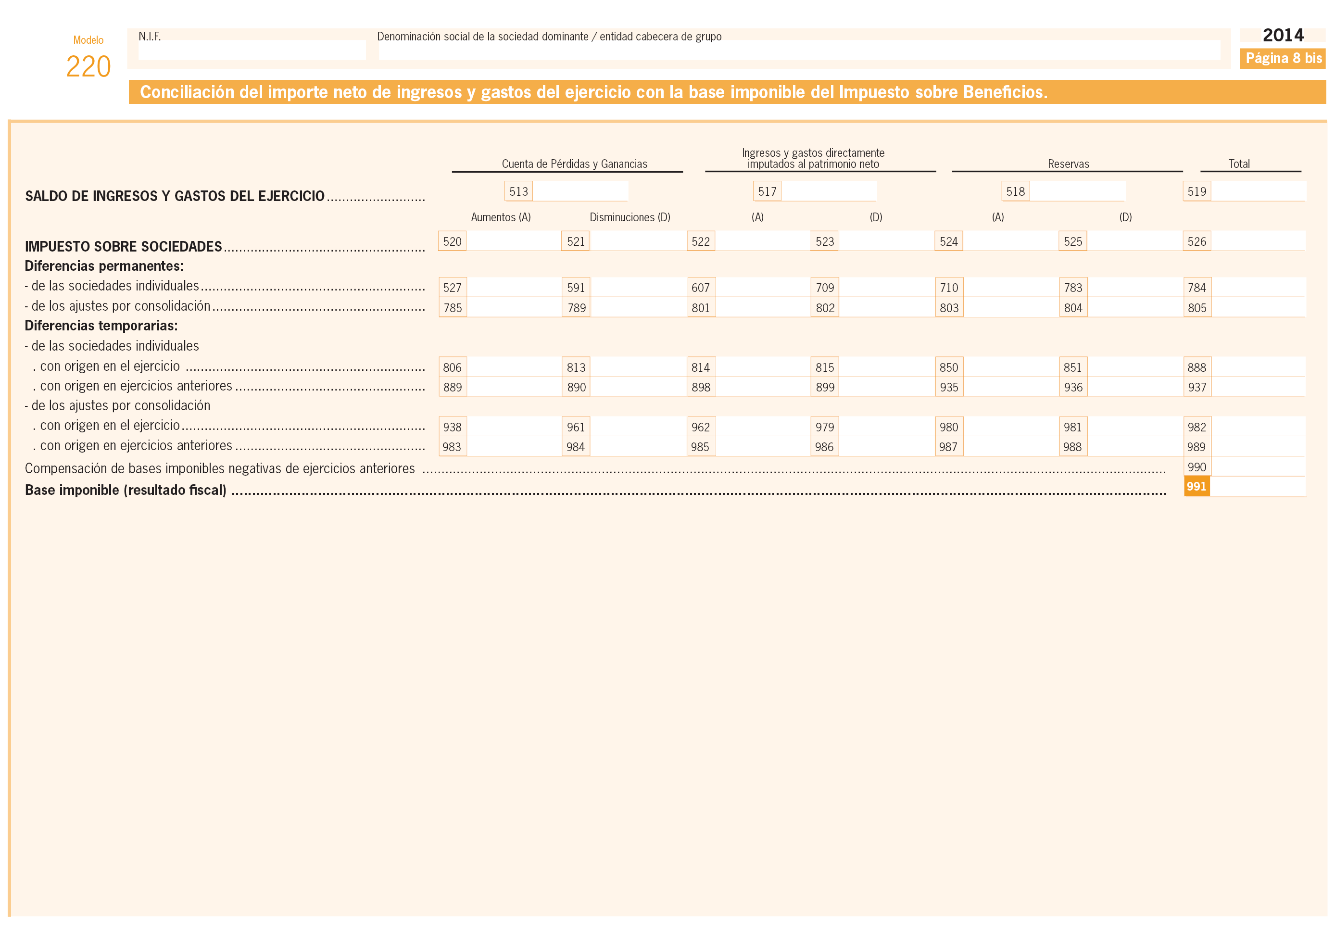Click field 988
The height and width of the screenshot is (933, 1335).
coord(1135,446)
